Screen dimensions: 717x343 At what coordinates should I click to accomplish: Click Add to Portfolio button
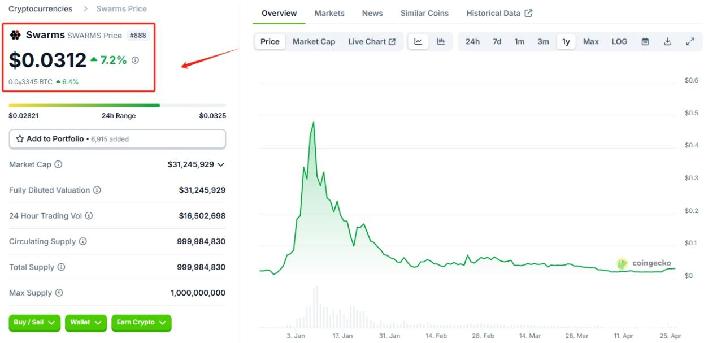117,139
